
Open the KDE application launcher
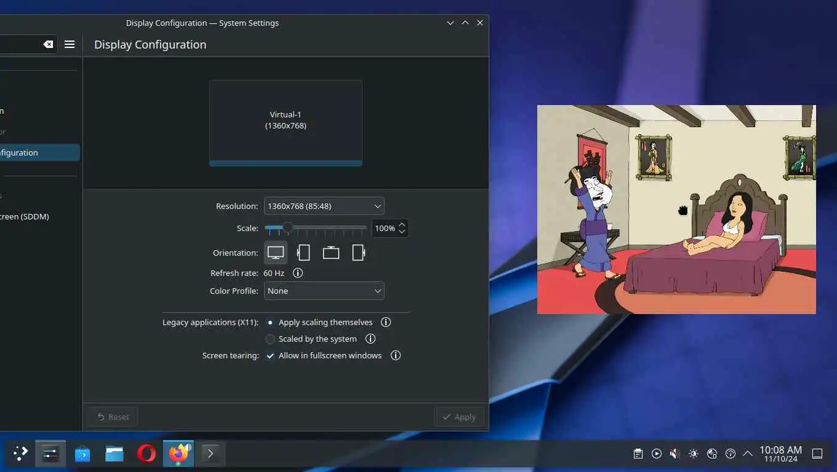(x=20, y=454)
